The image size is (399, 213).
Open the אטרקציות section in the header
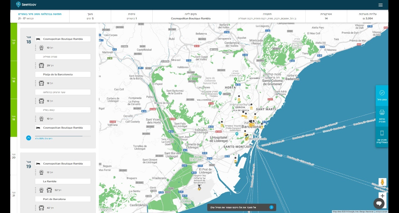click(x=326, y=16)
